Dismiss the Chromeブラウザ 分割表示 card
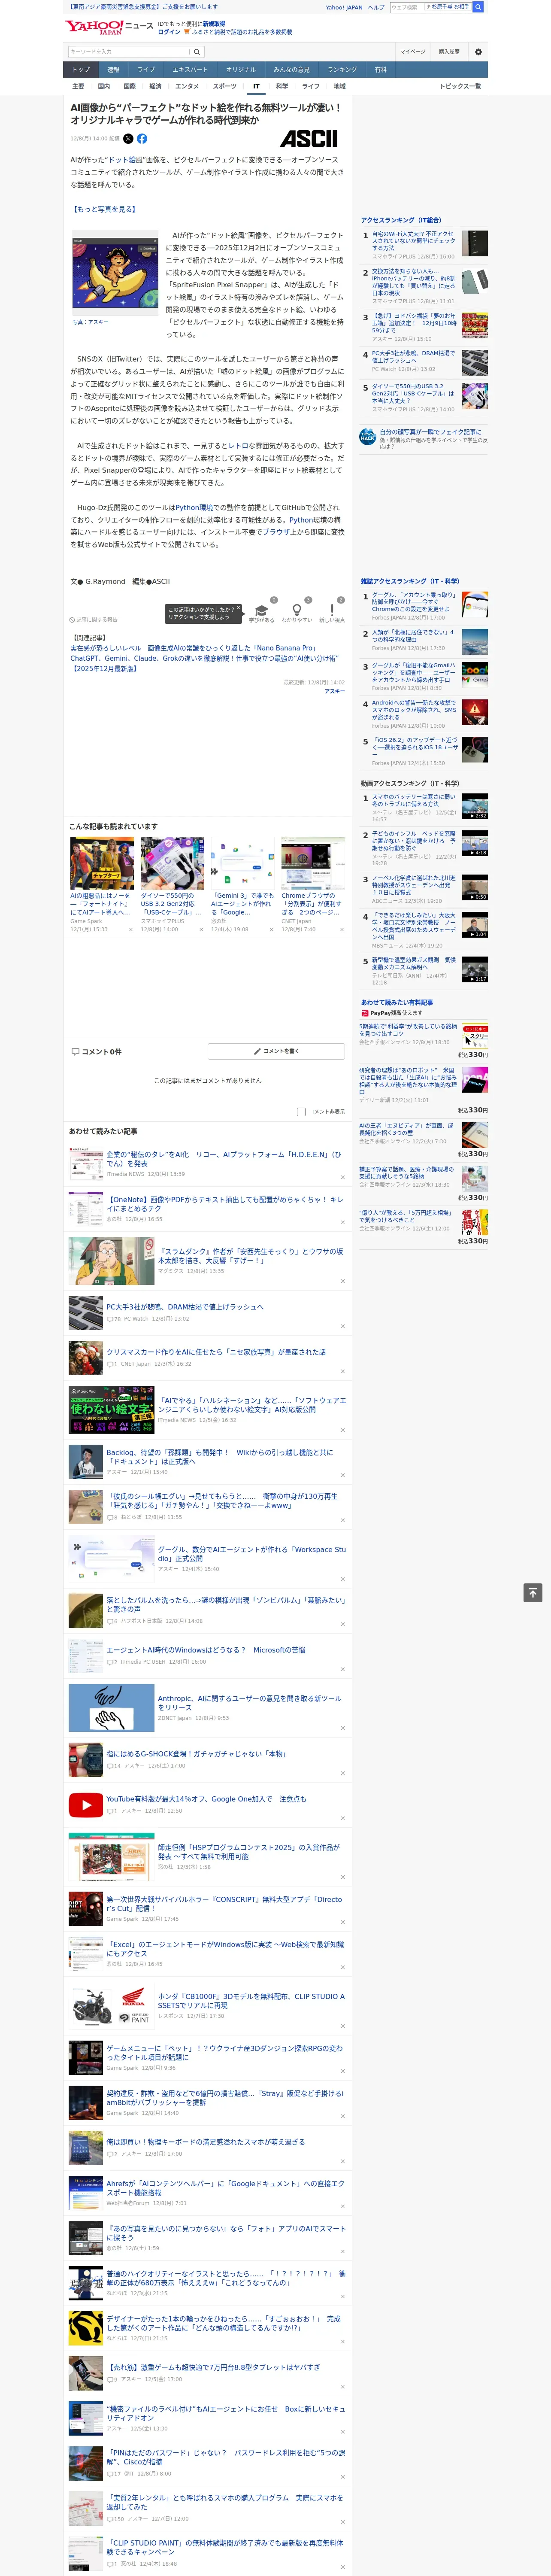The width and height of the screenshot is (551, 2576). (341, 930)
